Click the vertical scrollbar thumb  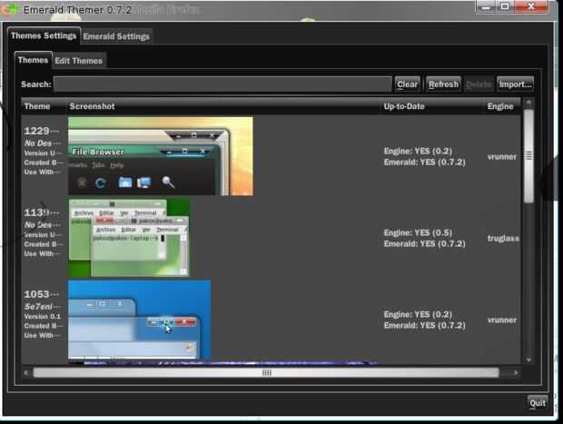pyautogui.click(x=528, y=156)
